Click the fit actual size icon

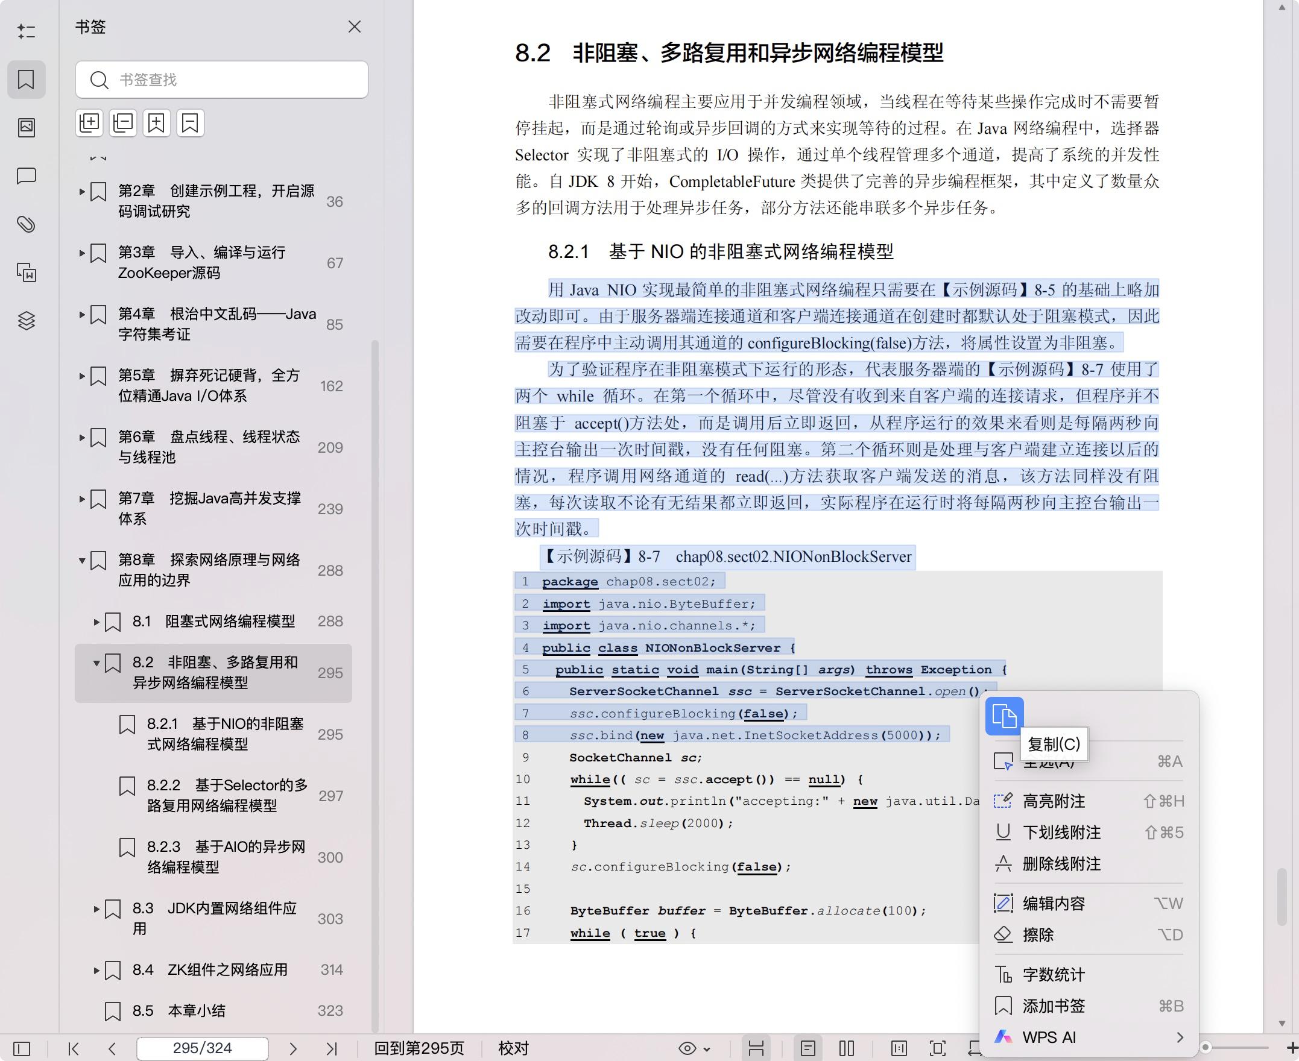[x=899, y=1049]
